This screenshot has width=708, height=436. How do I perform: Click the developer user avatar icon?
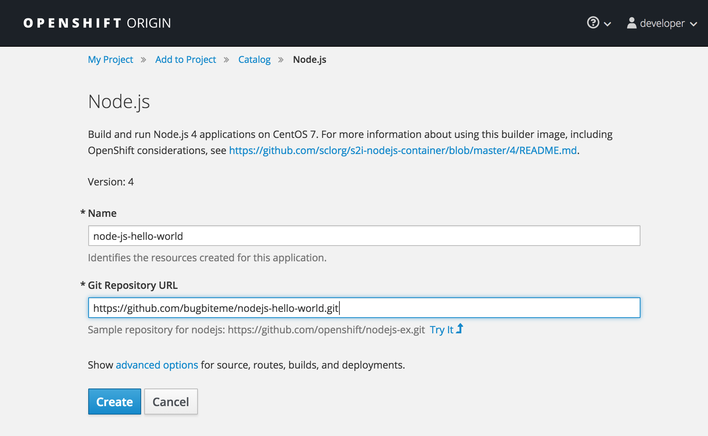click(631, 23)
